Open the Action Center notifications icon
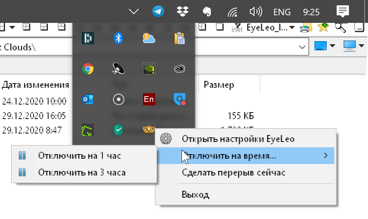 (343, 11)
